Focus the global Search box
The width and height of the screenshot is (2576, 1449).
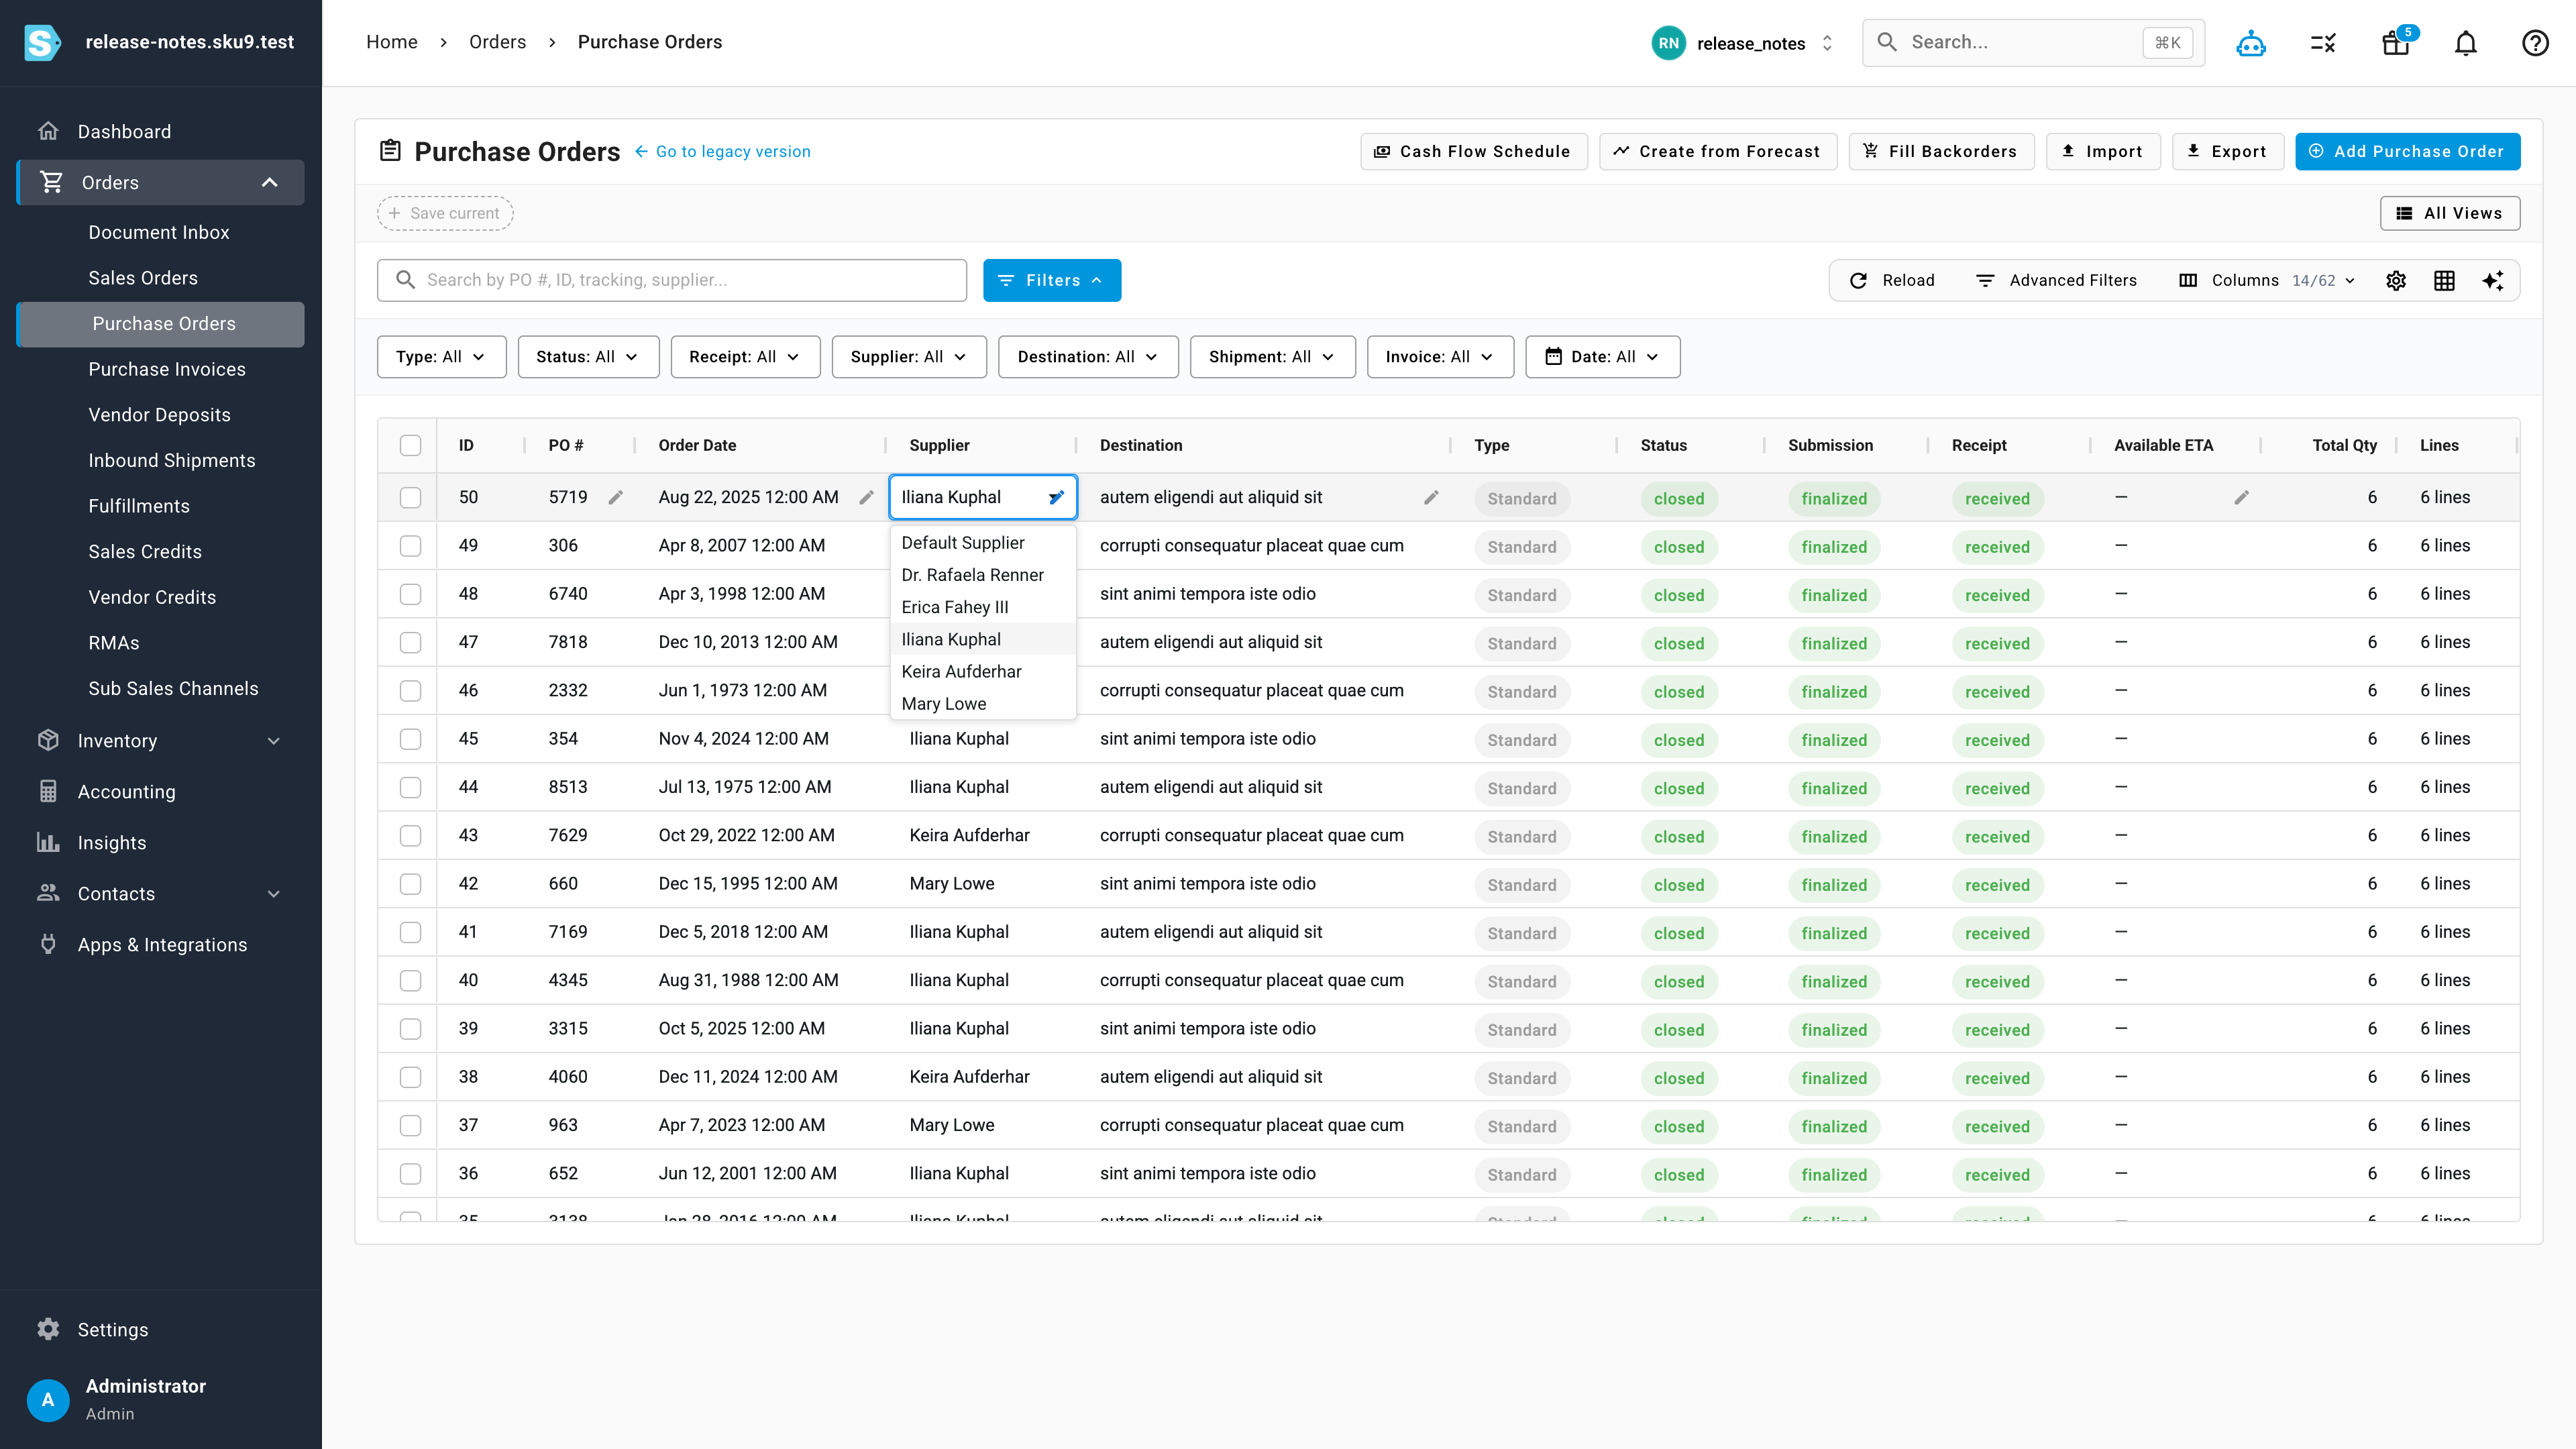pos(2032,43)
